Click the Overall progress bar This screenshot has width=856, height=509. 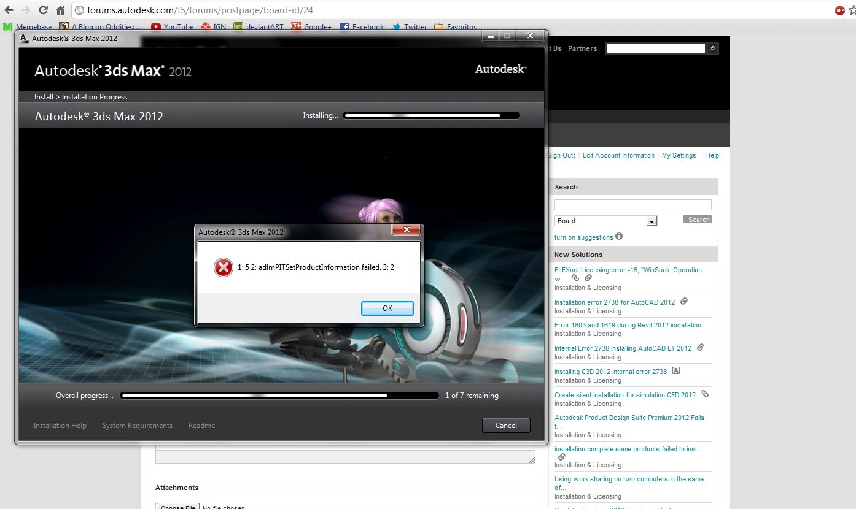pos(279,396)
